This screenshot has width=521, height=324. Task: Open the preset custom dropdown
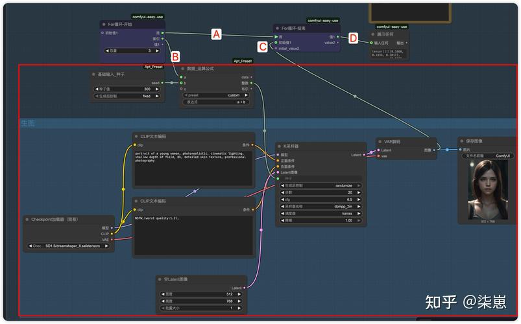coord(216,95)
